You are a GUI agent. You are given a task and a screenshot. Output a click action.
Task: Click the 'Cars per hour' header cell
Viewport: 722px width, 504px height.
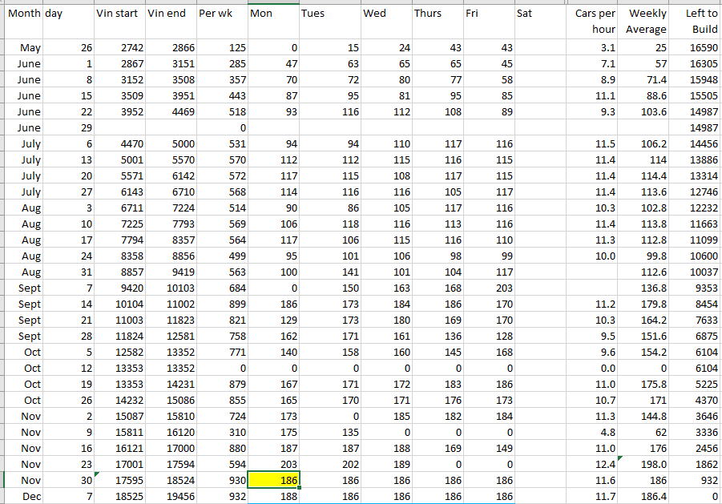(595, 22)
